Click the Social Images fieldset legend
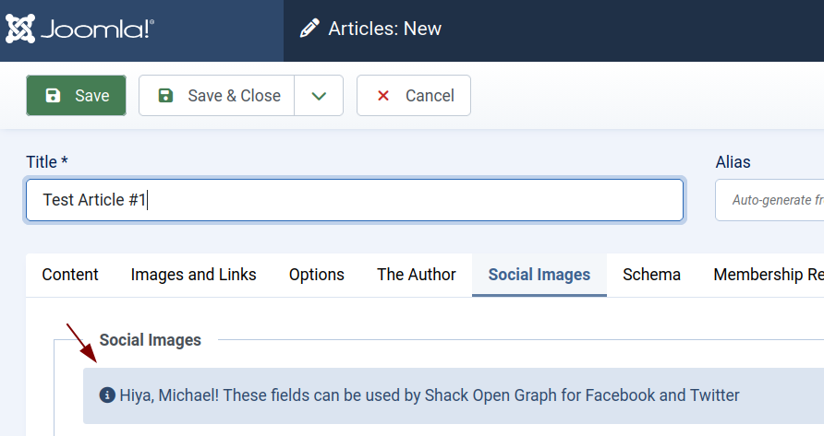 (x=150, y=340)
